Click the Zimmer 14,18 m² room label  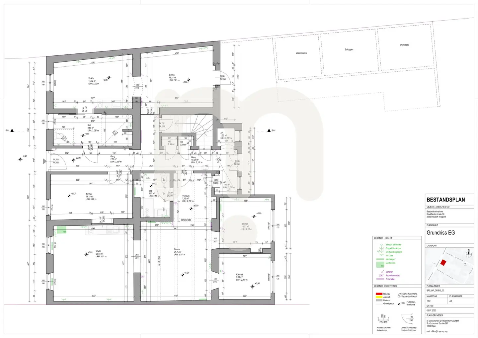coord(91,197)
